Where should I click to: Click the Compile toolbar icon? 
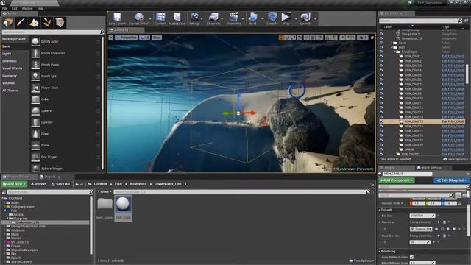point(272,18)
